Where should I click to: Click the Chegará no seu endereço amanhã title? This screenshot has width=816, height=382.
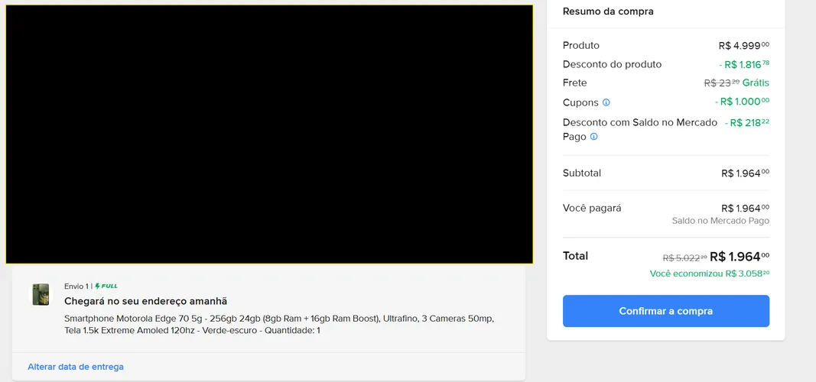tap(146, 302)
